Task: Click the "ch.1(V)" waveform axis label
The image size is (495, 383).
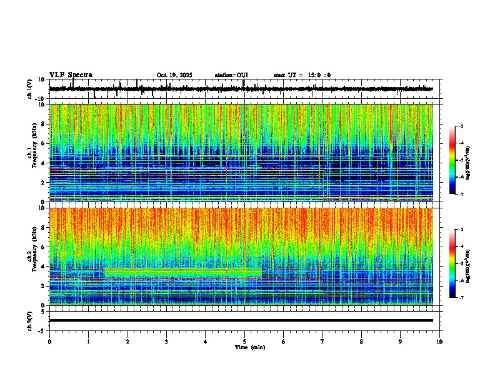Action: 30,89
